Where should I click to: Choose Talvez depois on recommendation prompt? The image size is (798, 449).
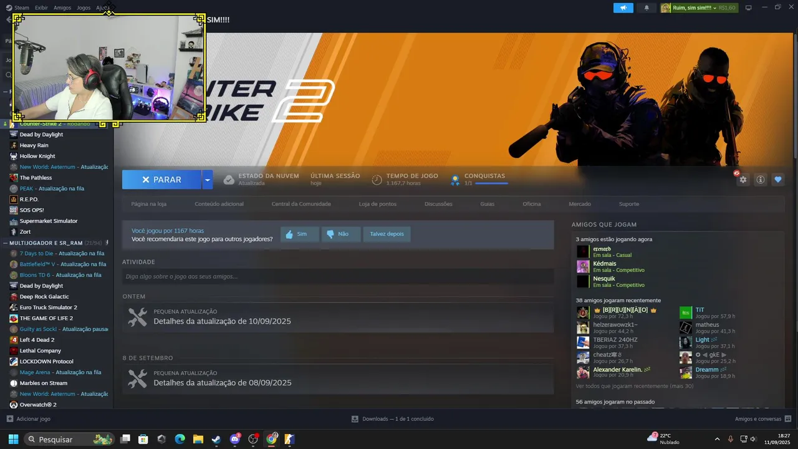pyautogui.click(x=387, y=234)
